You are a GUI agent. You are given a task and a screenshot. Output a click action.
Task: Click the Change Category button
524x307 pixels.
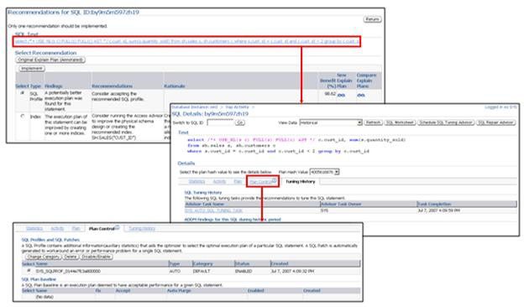pyautogui.click(x=44, y=257)
